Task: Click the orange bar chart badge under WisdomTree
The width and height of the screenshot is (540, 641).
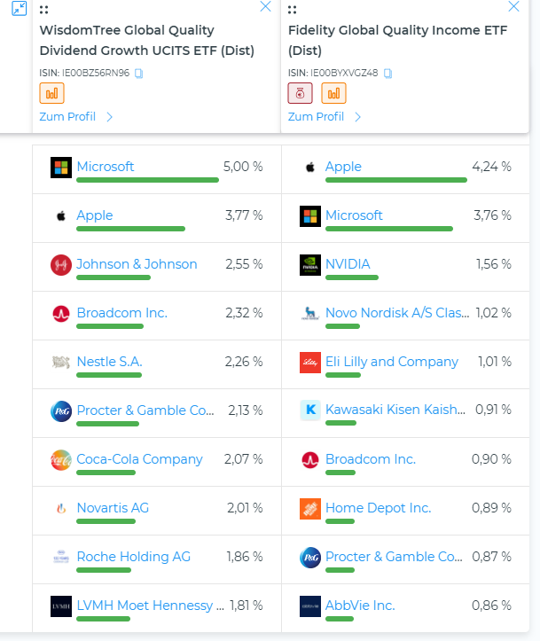Action: point(51,93)
